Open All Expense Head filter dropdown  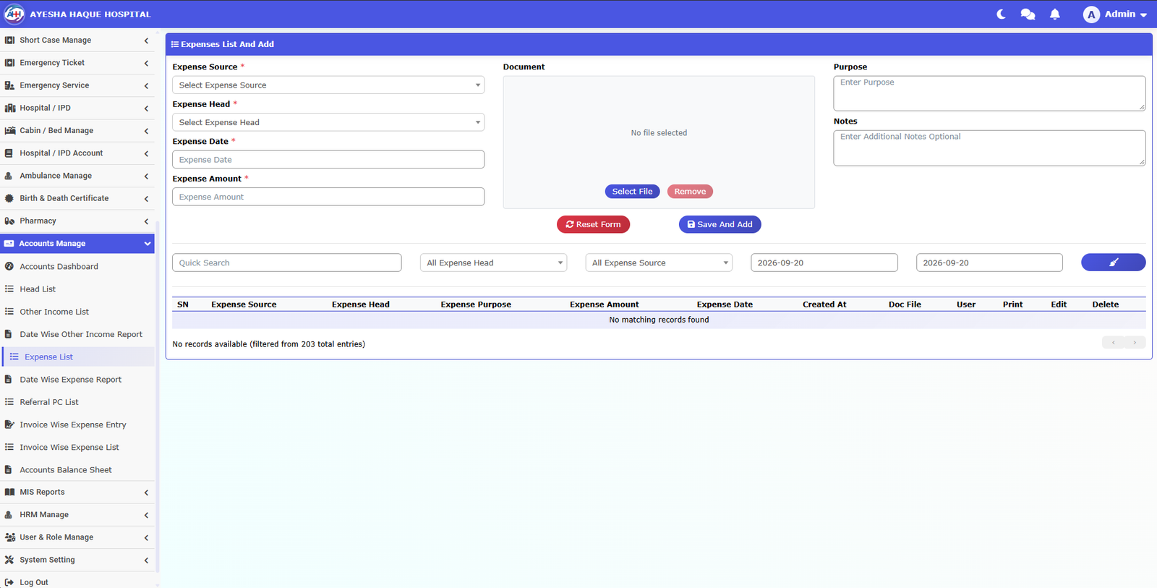[x=493, y=263]
